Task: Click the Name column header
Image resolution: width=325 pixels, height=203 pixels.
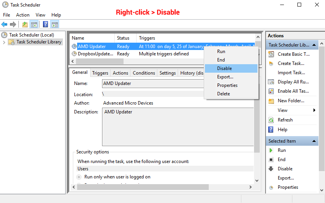Action: point(92,38)
